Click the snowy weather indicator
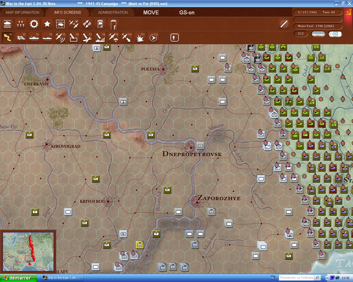This screenshot has width=353, height=282. (x=318, y=34)
